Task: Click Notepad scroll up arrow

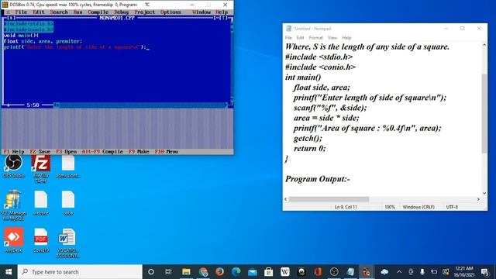Action: pos(484,45)
